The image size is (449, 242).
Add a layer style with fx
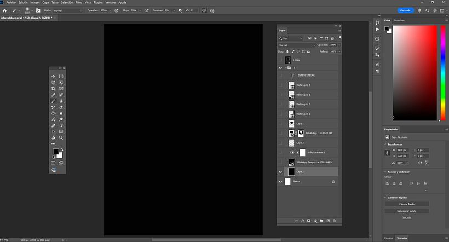point(302,221)
